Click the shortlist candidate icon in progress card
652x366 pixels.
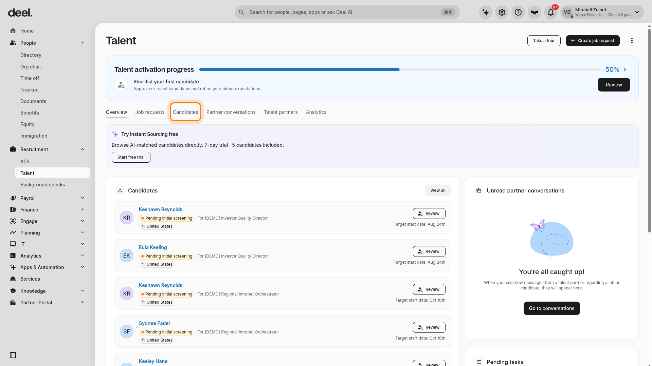pyautogui.click(x=121, y=85)
